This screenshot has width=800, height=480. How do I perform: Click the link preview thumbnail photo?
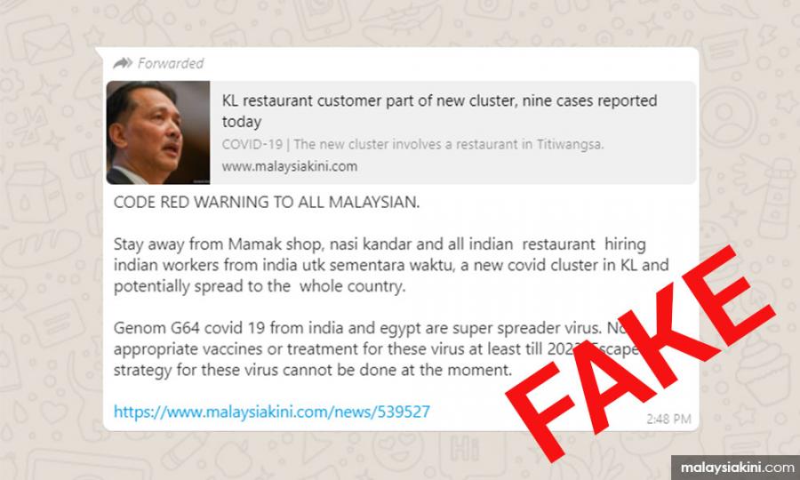click(158, 132)
